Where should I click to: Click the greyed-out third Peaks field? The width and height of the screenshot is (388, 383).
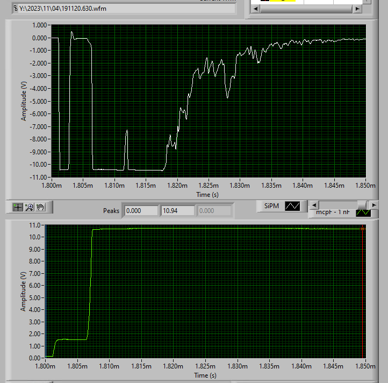pos(214,211)
